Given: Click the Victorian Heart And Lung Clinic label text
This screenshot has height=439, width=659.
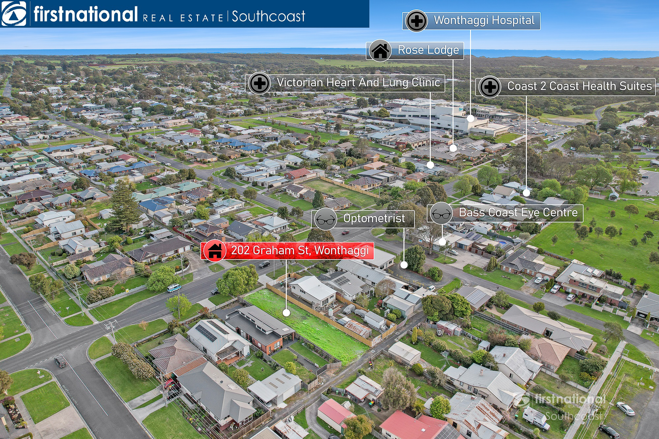Looking at the screenshot, I should (358, 82).
